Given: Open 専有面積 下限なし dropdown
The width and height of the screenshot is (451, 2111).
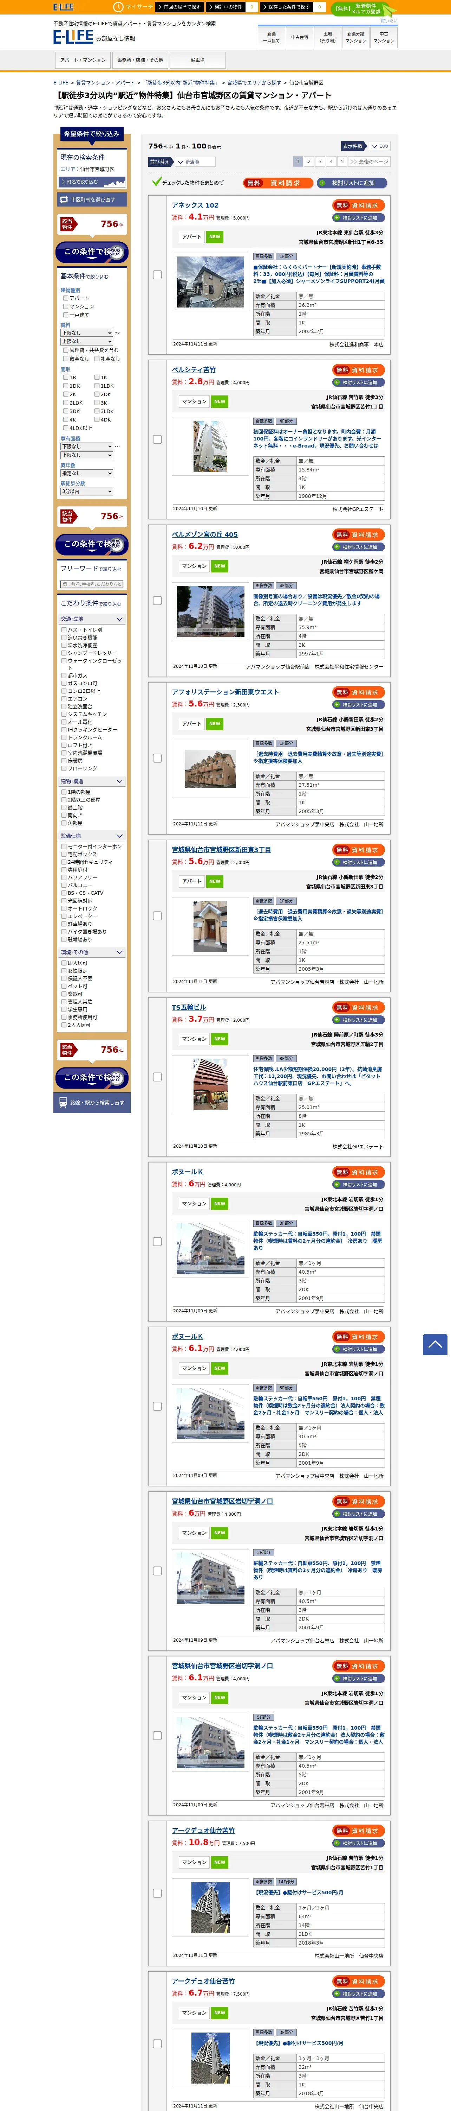Looking at the screenshot, I should [87, 446].
